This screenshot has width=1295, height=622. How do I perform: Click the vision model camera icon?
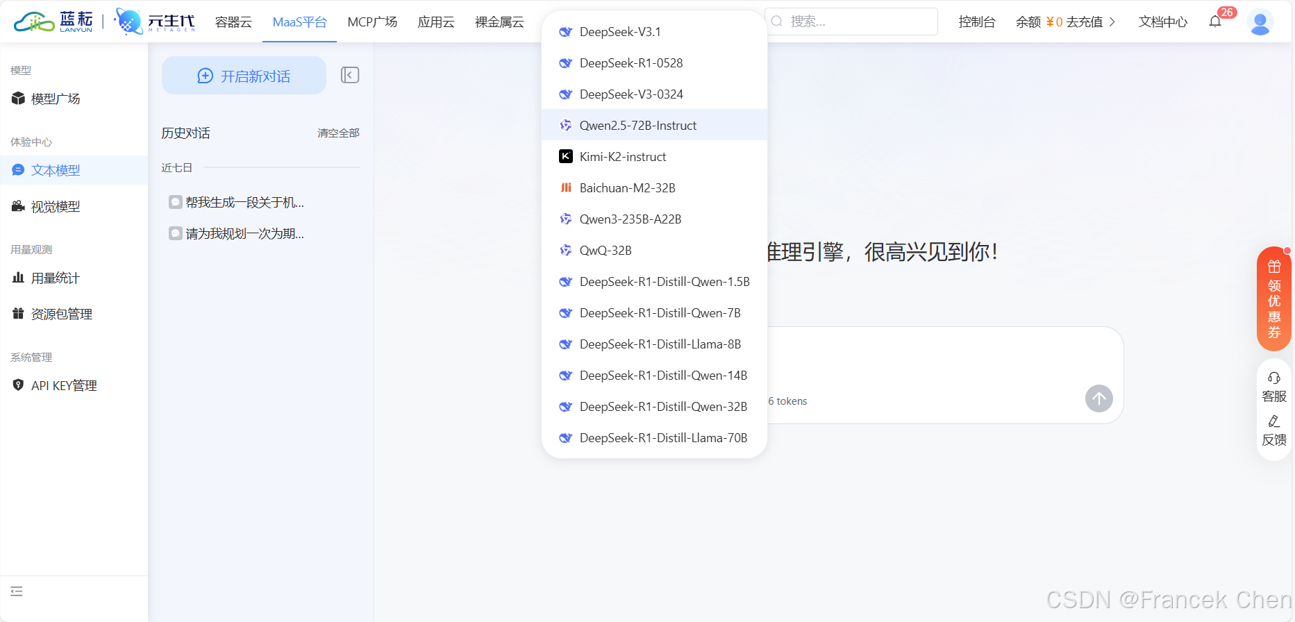coord(18,206)
